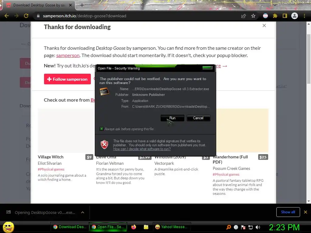Close the Thanks for downloading popup

[264, 25]
